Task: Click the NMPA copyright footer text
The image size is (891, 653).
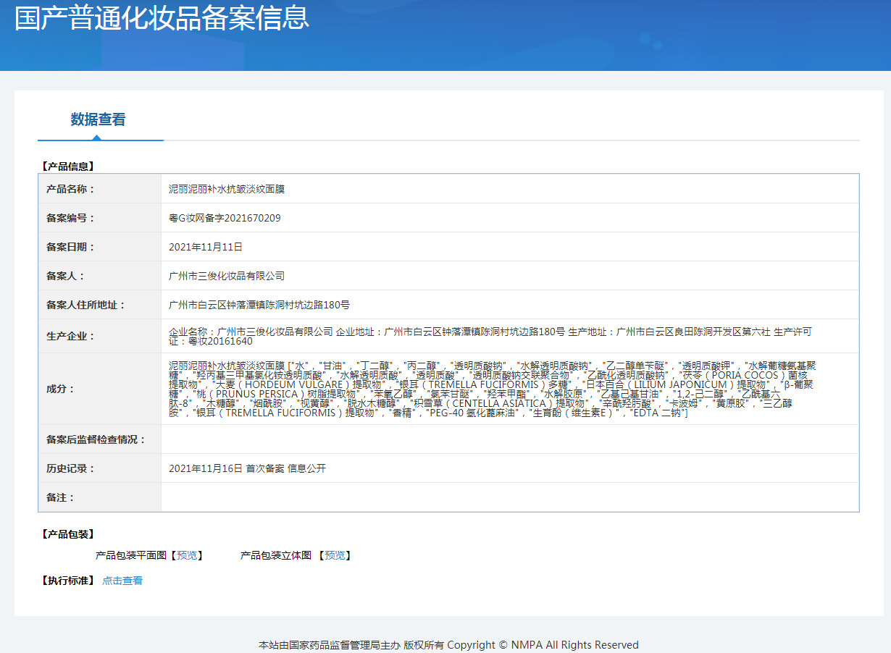Action: coord(448,644)
